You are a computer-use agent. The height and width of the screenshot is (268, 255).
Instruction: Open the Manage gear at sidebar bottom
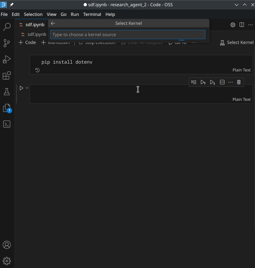(x=7, y=261)
